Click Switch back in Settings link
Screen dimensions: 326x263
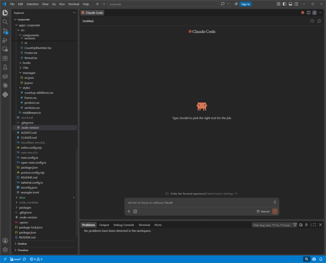pos(220,194)
